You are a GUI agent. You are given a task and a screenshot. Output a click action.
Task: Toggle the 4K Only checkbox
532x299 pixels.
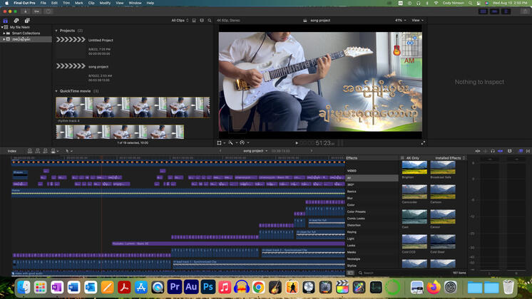(402, 158)
